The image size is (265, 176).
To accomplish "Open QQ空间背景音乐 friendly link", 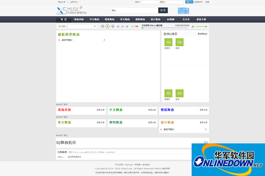I will pyautogui.click(x=74, y=157).
